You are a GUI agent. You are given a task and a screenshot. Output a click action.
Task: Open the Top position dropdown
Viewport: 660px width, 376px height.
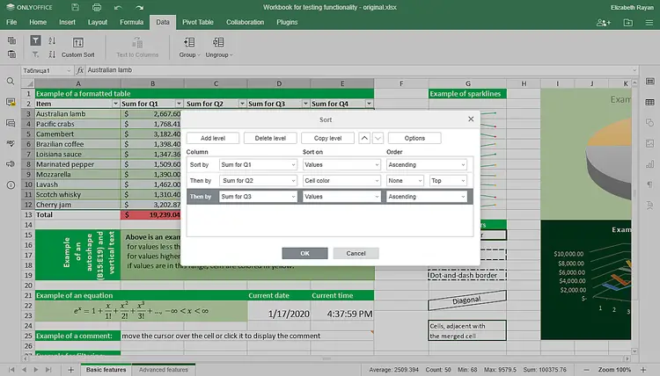[x=448, y=181]
